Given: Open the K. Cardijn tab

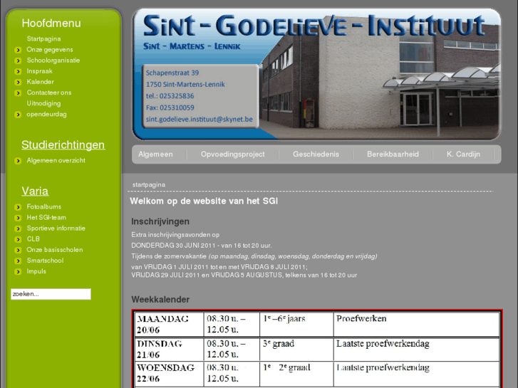Looking at the screenshot, I should click(x=463, y=154).
